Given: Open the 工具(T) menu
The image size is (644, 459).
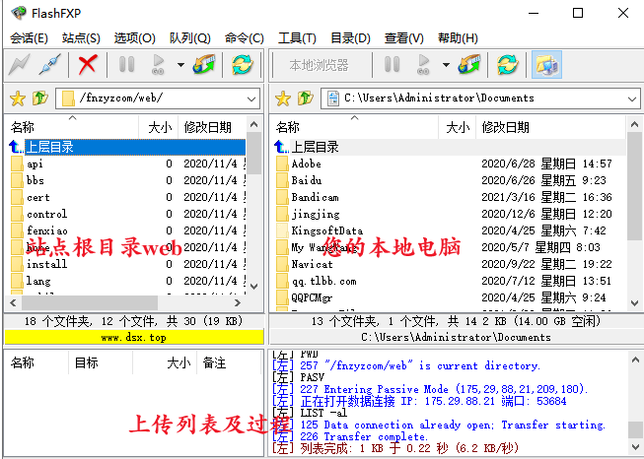Looking at the screenshot, I should (x=297, y=38).
